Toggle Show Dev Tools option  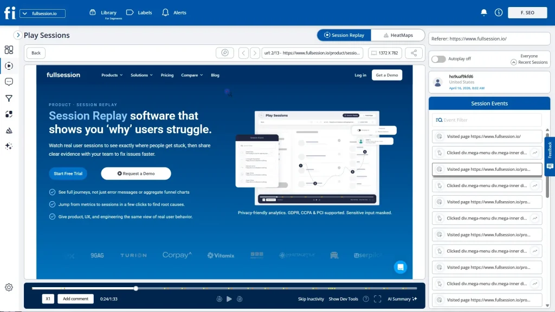coord(343,299)
